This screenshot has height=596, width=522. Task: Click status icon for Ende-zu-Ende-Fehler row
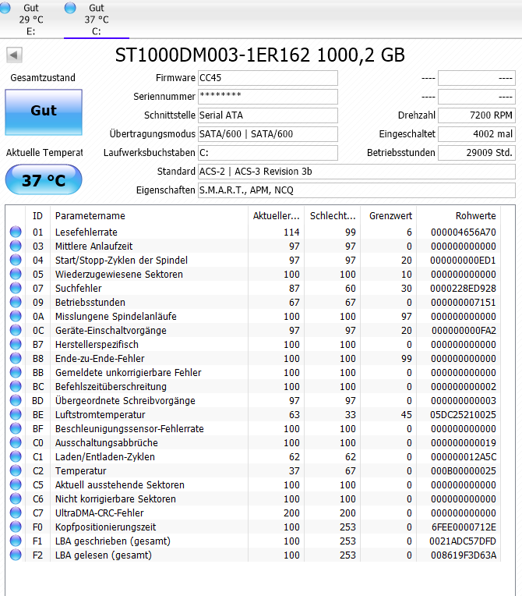[x=16, y=358]
